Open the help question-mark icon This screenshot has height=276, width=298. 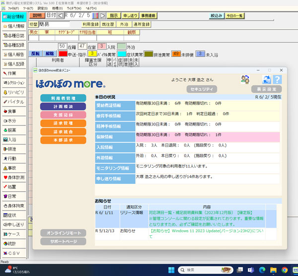[x=277, y=80]
